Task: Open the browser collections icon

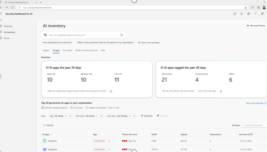Action: point(259,7)
